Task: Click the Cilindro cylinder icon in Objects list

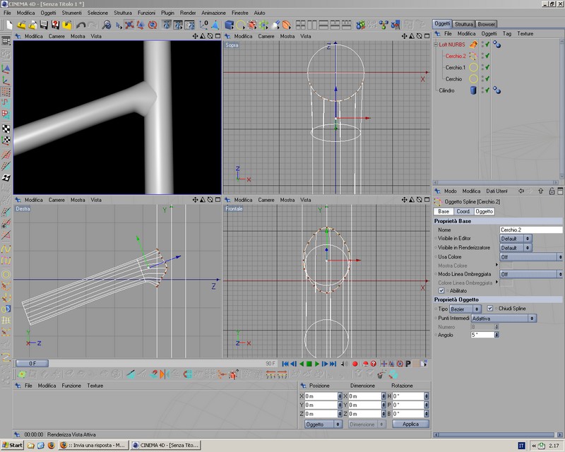Action: point(472,90)
